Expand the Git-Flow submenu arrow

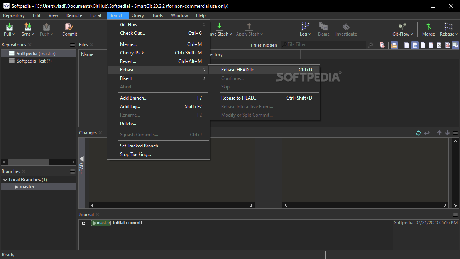tap(205, 25)
